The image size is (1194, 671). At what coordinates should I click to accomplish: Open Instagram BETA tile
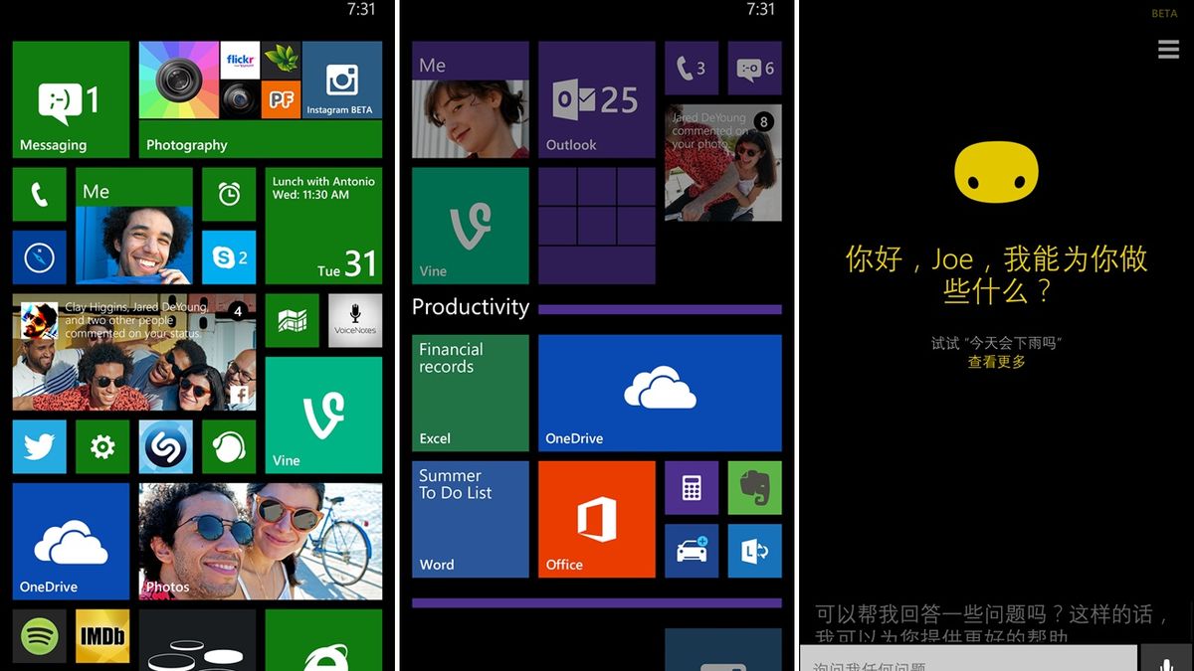tap(342, 81)
